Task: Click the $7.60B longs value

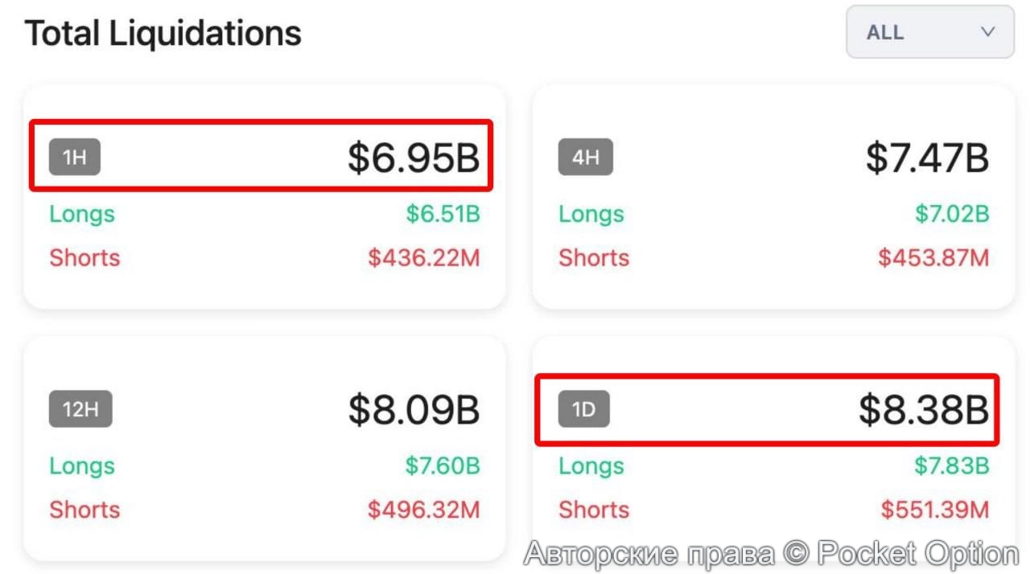Action: pos(443,465)
